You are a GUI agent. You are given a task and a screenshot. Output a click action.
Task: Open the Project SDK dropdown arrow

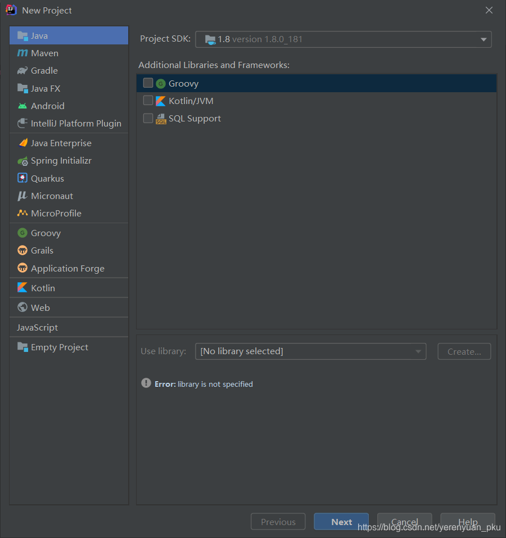(x=484, y=39)
